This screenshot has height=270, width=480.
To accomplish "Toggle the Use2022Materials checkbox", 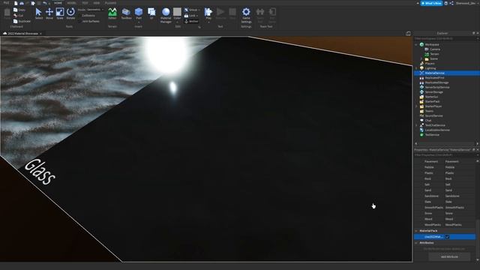I will (447, 237).
